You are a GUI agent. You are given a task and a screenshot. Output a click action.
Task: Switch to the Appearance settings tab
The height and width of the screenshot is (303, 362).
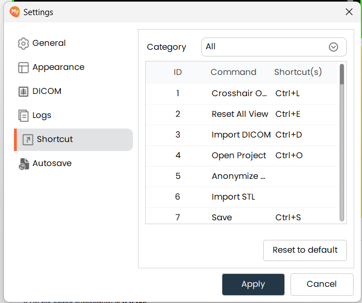point(58,68)
